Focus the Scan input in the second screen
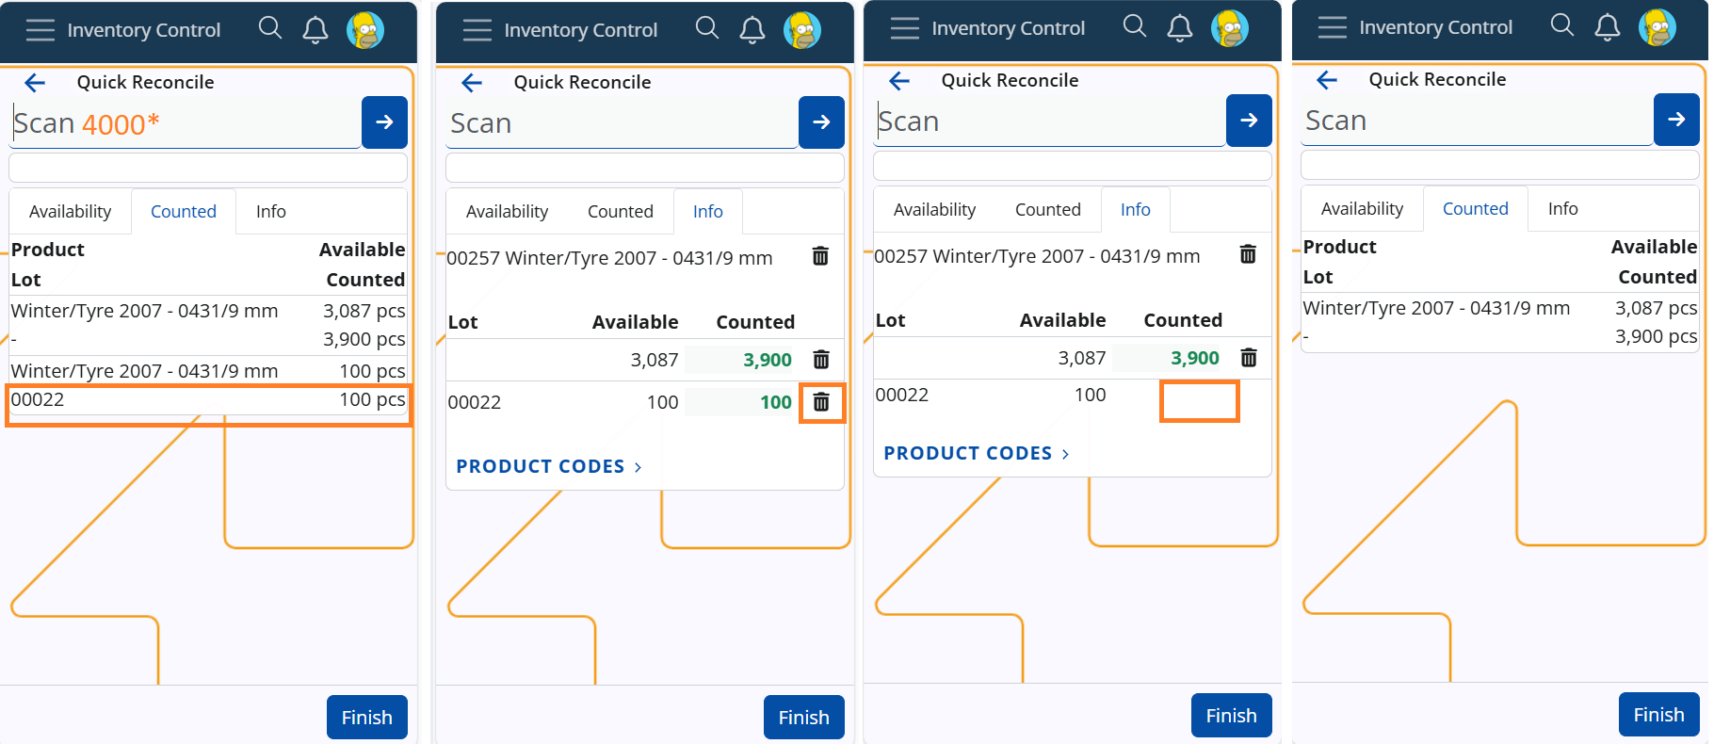This screenshot has width=1714, height=744. tap(623, 123)
